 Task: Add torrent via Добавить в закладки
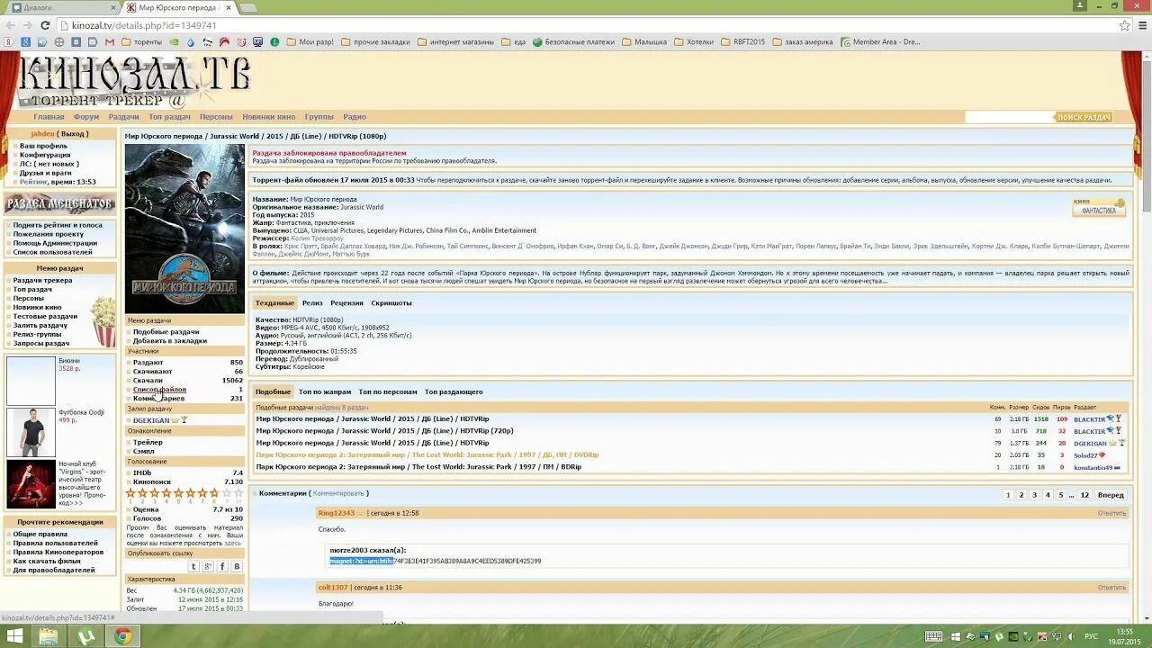(170, 341)
